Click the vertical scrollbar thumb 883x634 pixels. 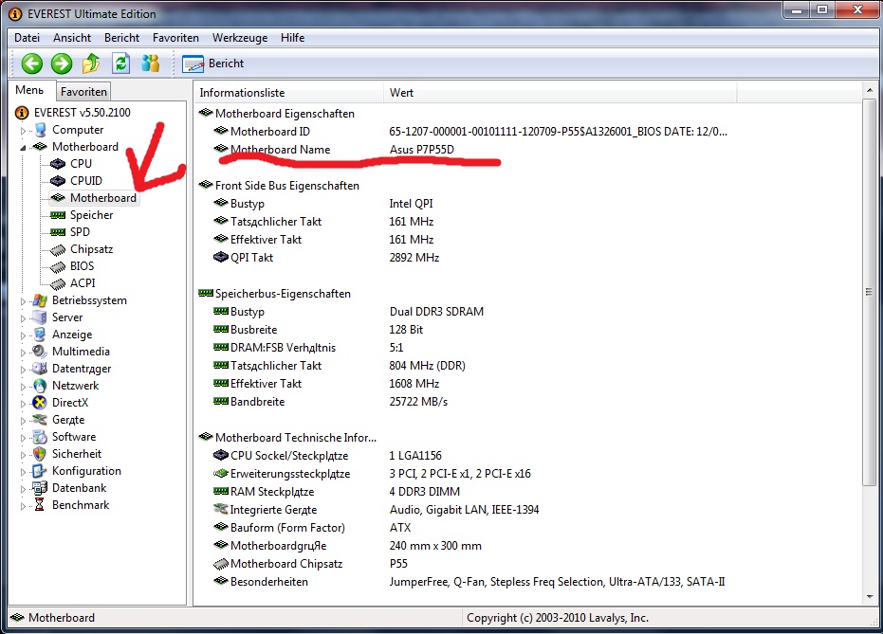(869, 292)
